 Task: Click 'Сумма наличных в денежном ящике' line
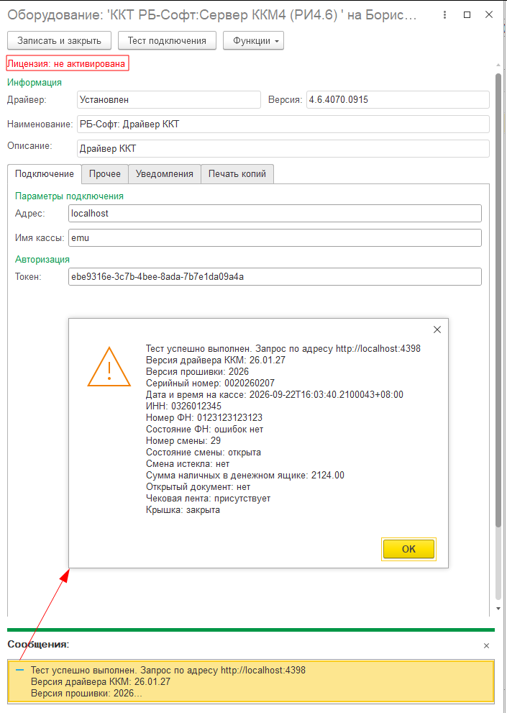pyautogui.click(x=245, y=476)
